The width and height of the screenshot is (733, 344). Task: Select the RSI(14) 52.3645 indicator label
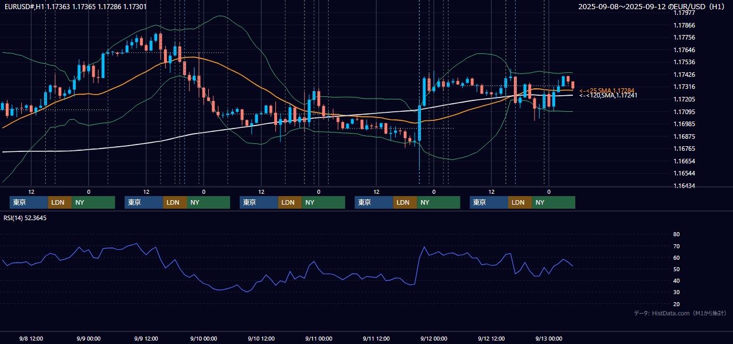tap(25, 218)
